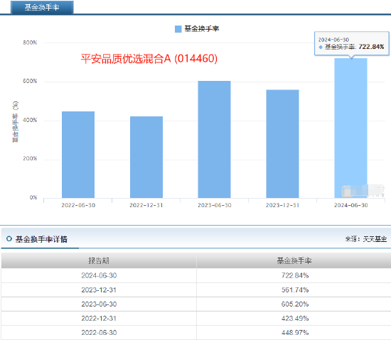
Task: Click the 2023-06-30 x-axis label
Action: [x=215, y=205]
